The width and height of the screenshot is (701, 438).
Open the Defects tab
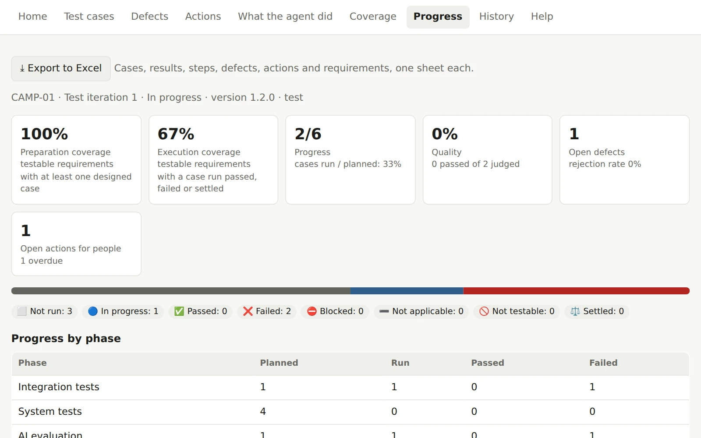149,17
